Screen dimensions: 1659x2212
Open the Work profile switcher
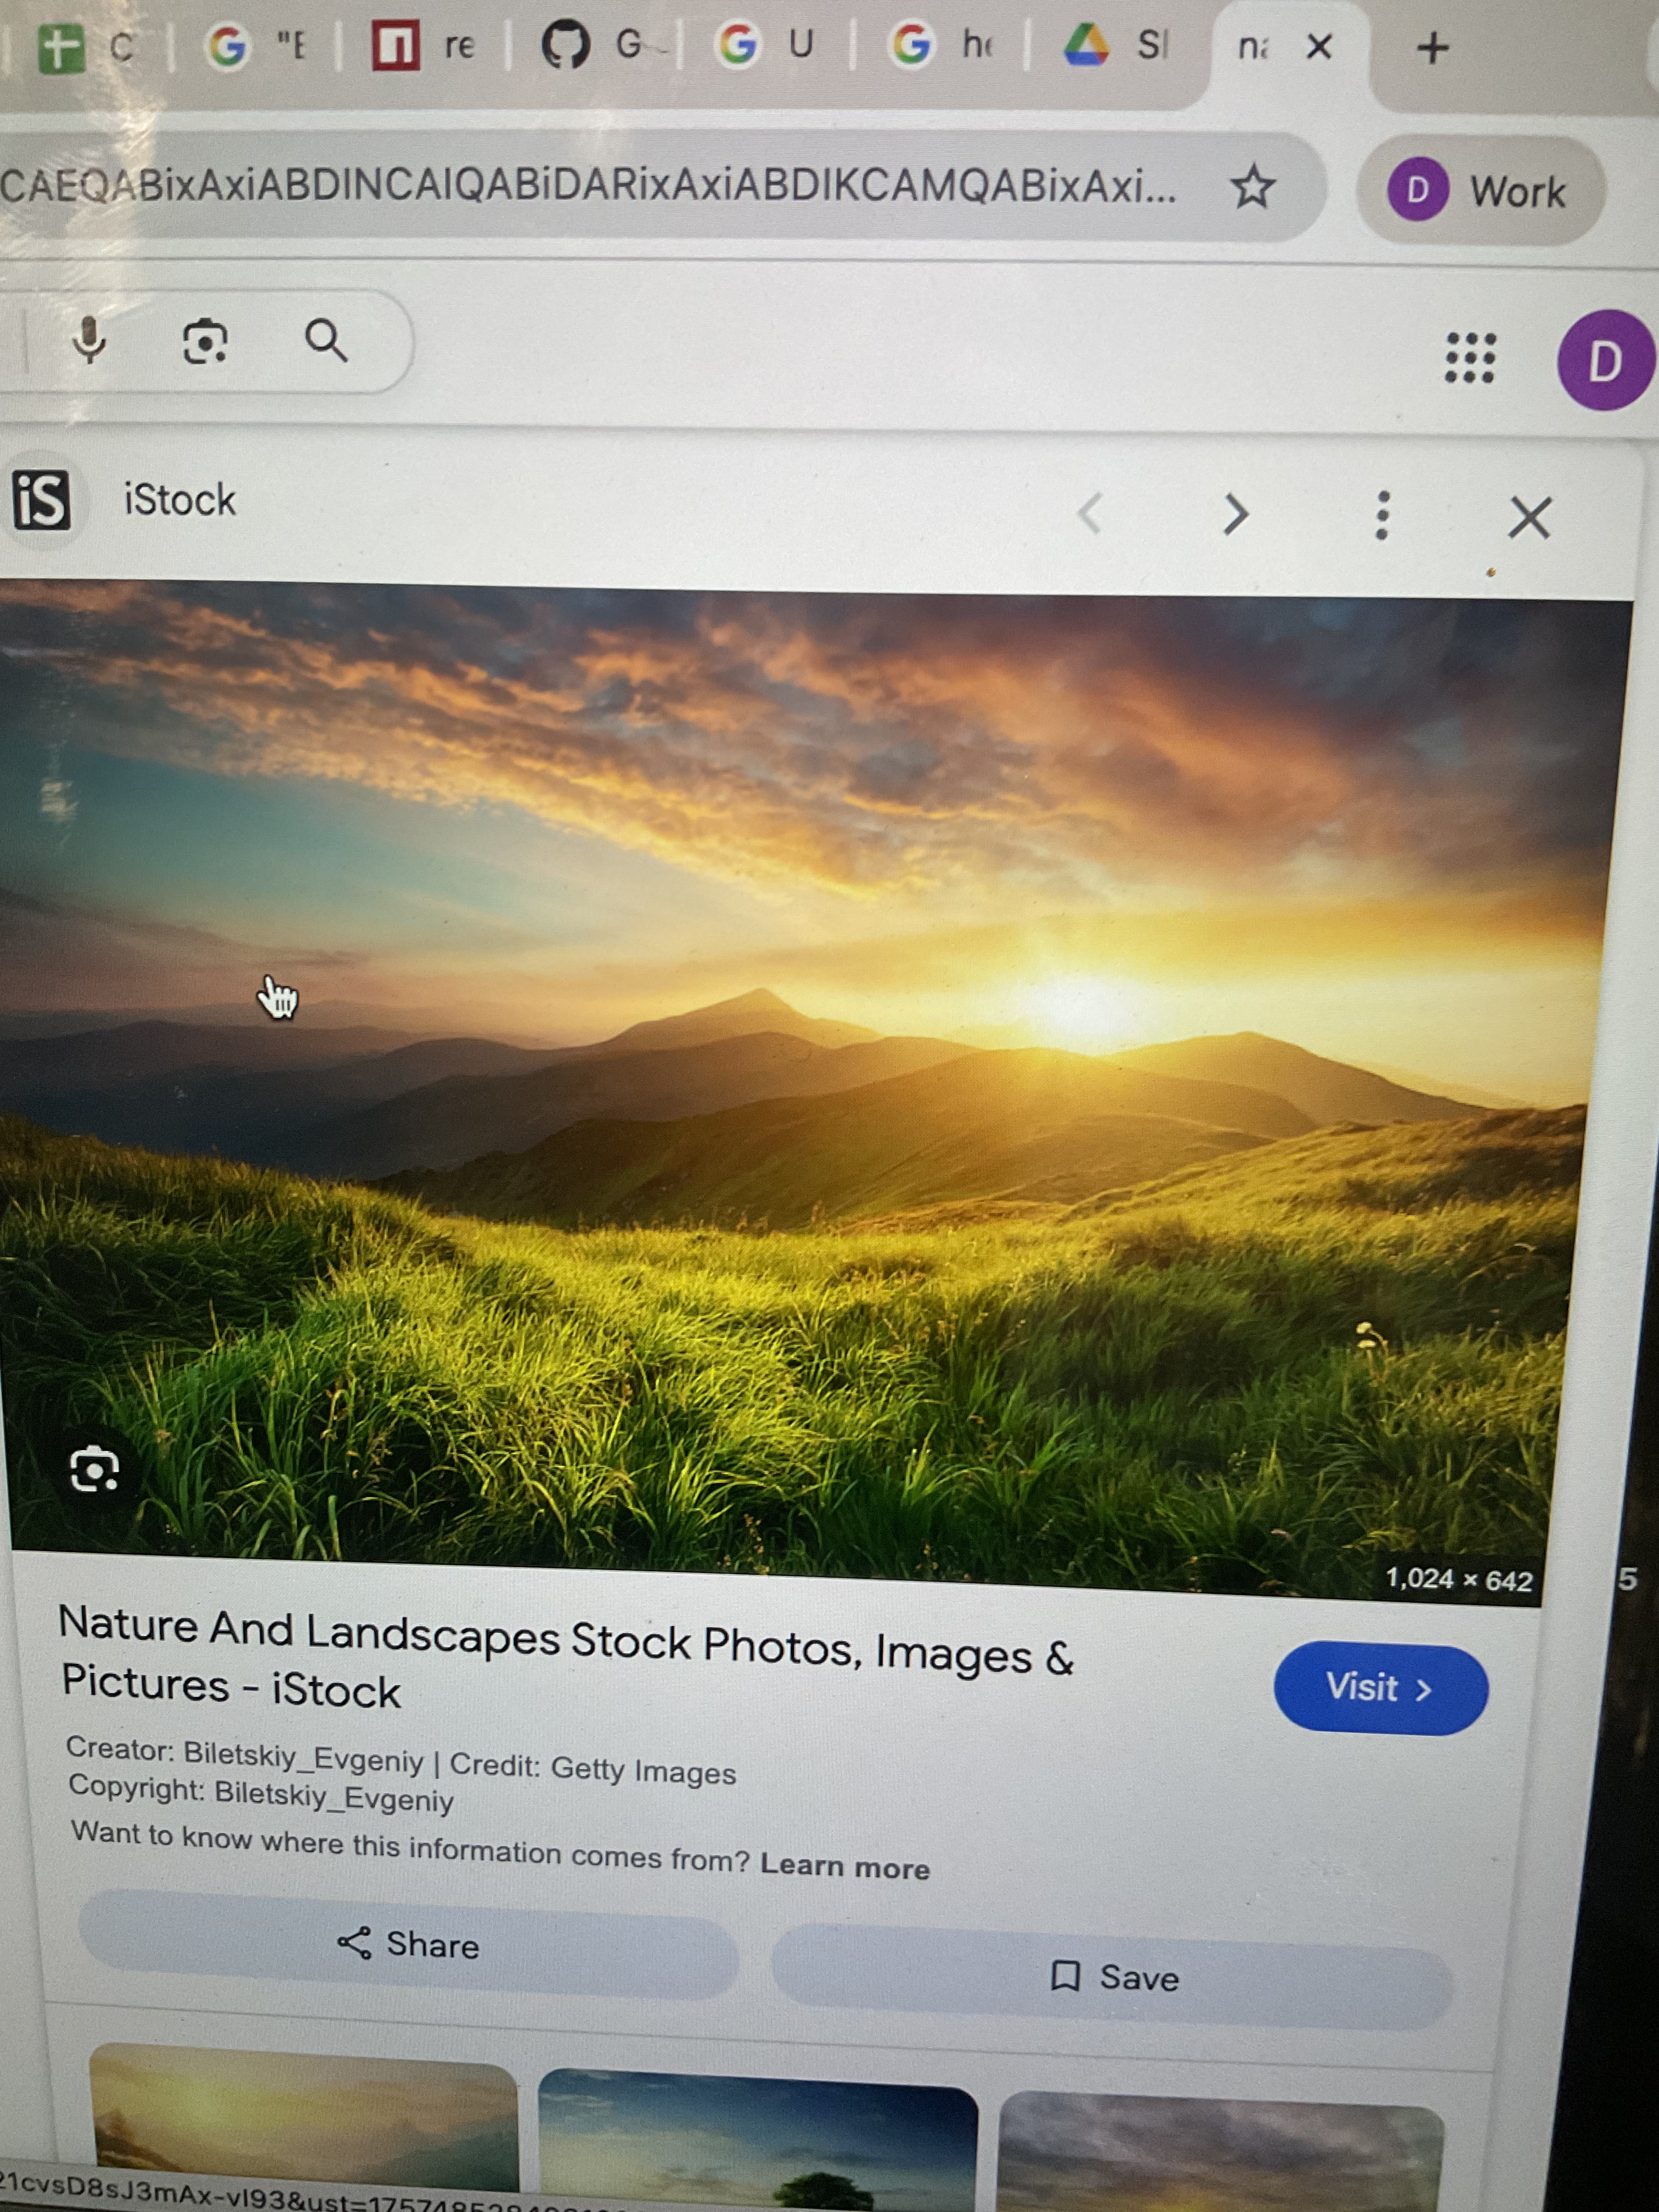[1481, 190]
